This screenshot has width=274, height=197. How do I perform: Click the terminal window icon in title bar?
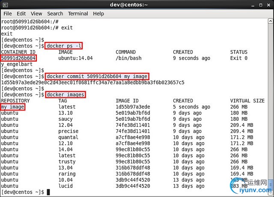(x=5, y=5)
